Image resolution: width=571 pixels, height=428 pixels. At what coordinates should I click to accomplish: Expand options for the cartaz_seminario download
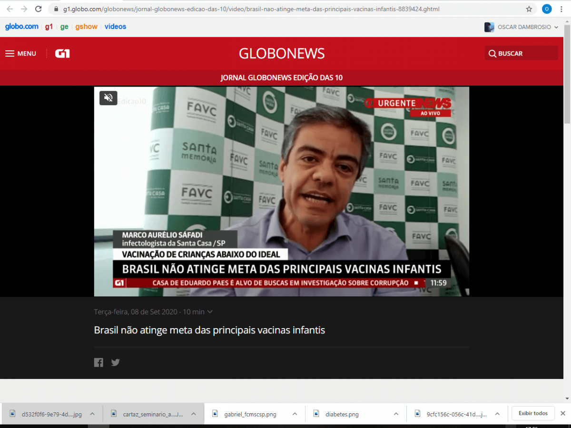click(x=193, y=414)
